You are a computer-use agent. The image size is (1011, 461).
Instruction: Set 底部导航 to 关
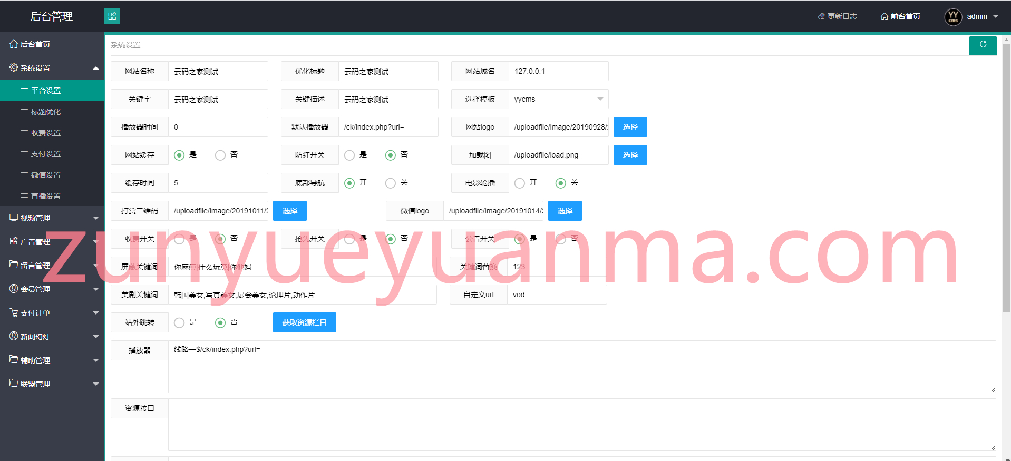click(x=391, y=183)
